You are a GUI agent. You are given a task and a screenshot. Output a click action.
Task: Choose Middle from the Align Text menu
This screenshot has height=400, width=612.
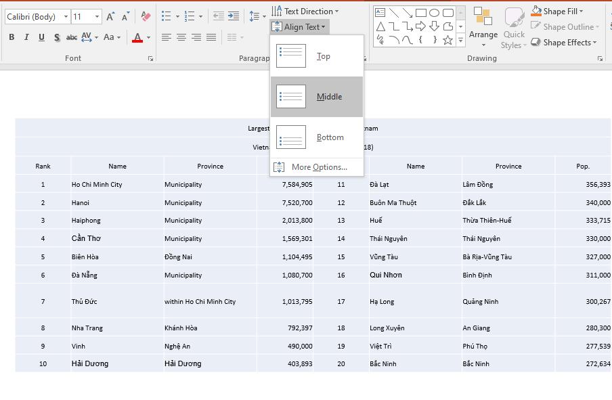(x=317, y=96)
